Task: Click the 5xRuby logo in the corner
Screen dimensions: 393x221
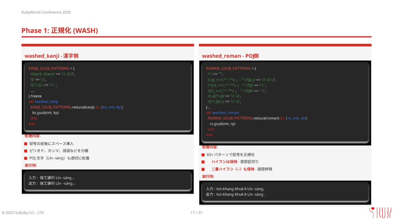Action: 380,212
